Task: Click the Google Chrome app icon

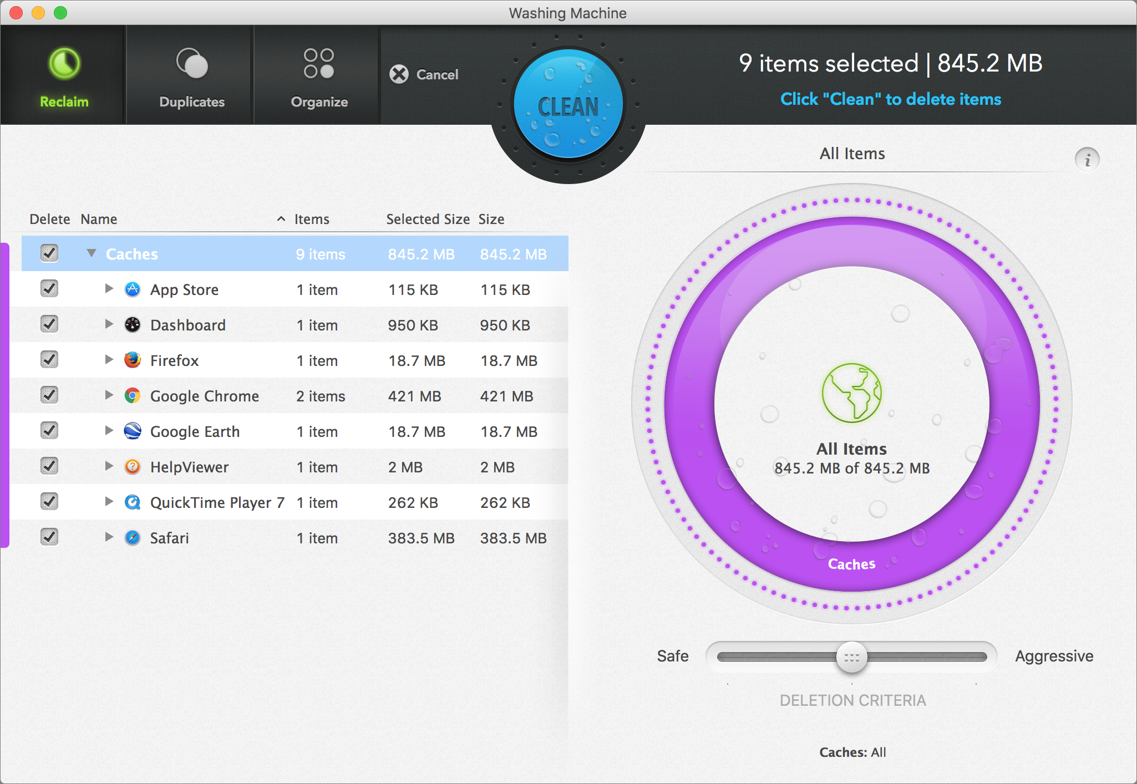Action: tap(133, 396)
